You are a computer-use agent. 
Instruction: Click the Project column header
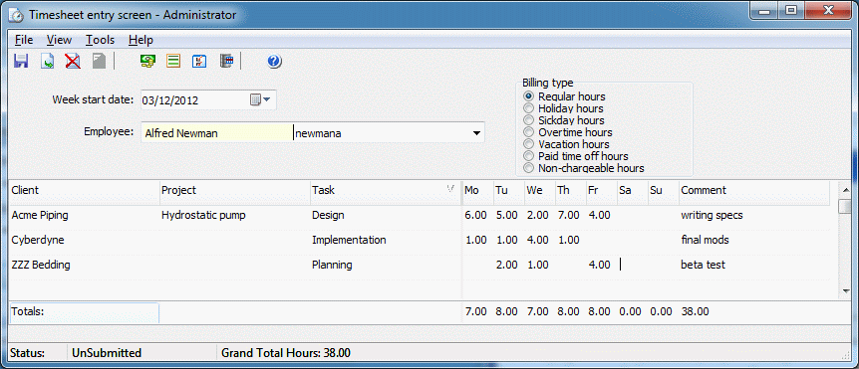click(234, 190)
